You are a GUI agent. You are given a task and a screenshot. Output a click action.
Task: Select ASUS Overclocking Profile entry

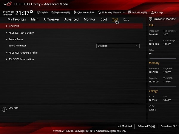click(x=23, y=53)
